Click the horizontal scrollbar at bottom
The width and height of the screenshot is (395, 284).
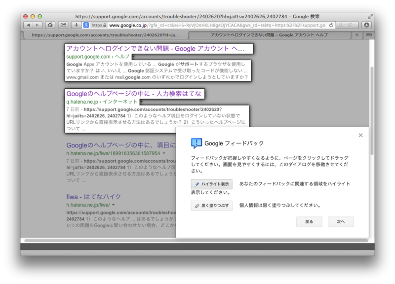pos(196,241)
